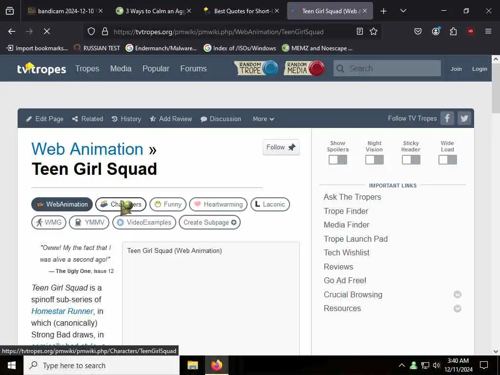Toggle the Sticky Header switch

point(411,160)
